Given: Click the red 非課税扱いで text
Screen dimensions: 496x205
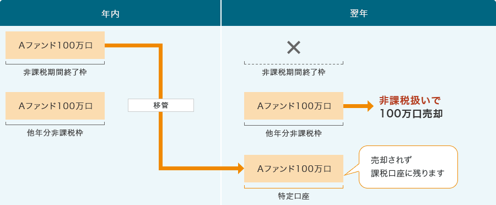Looking at the screenshot, I should click(409, 101).
